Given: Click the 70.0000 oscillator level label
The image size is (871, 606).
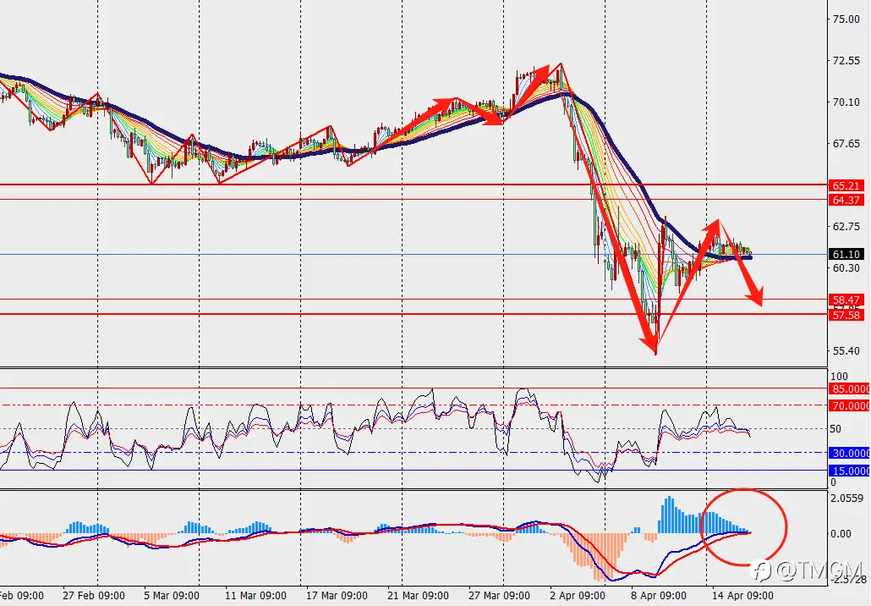Looking at the screenshot, I should pyautogui.click(x=850, y=406).
